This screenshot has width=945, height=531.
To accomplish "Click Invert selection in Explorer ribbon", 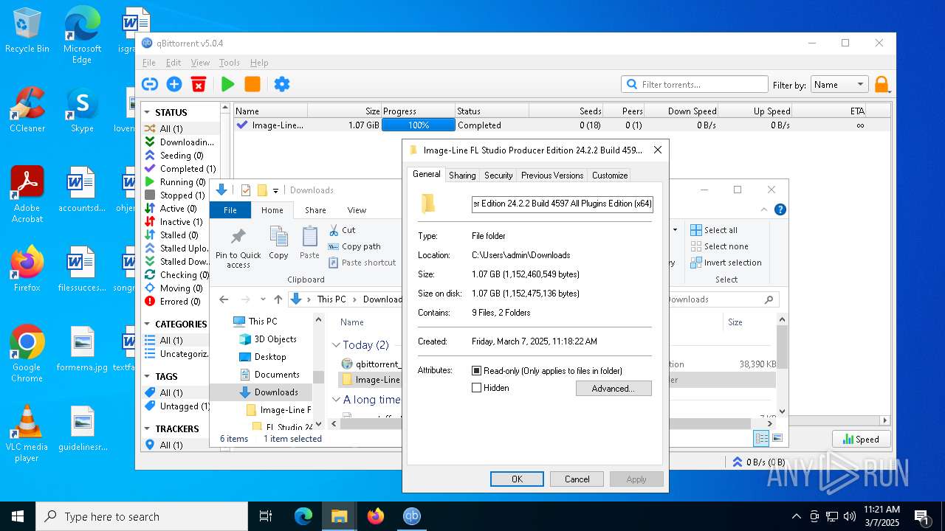I will (x=726, y=263).
